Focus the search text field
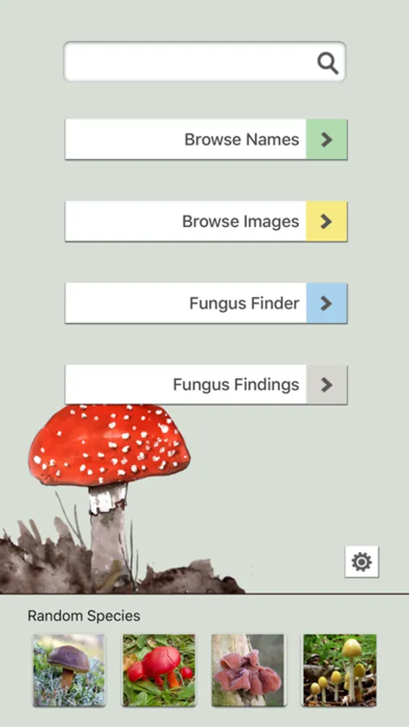Viewport: 409px width, 727px height. point(205,61)
